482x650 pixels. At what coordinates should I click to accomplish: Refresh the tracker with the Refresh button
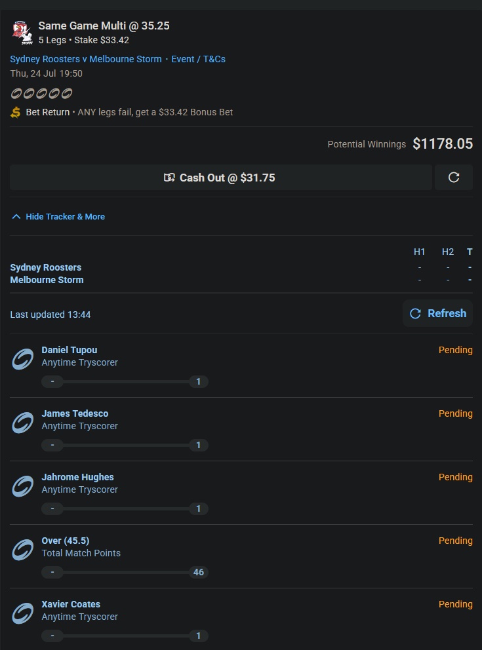pos(437,313)
